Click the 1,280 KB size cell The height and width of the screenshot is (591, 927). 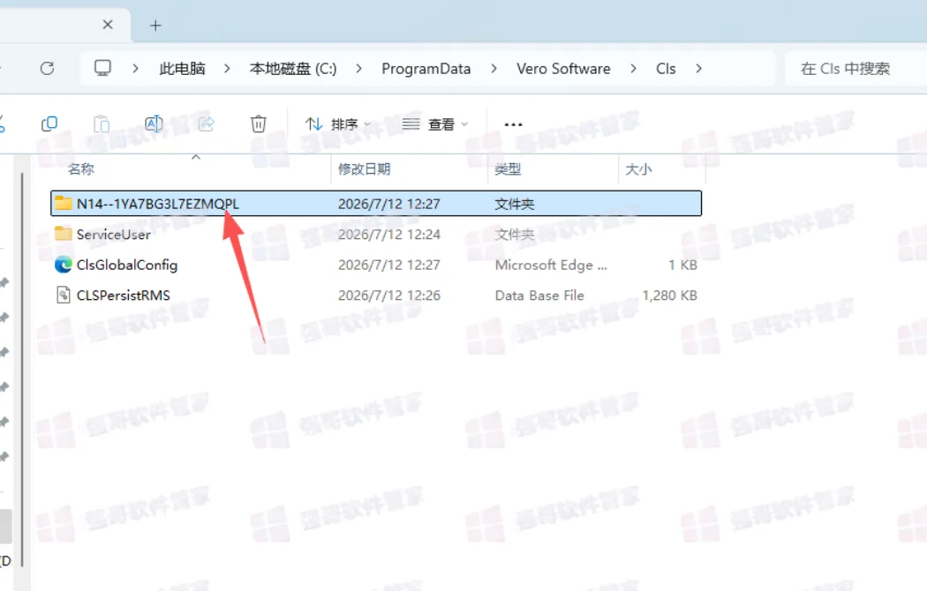670,295
